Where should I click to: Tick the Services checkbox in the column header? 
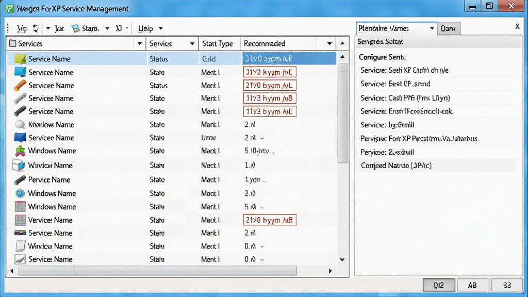point(13,43)
